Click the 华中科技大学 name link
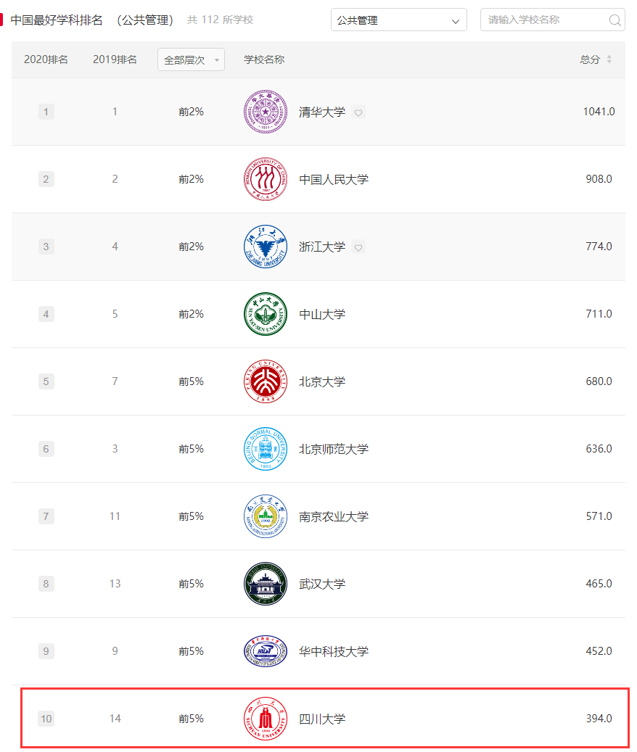This screenshot has height=752, width=637. [x=332, y=650]
